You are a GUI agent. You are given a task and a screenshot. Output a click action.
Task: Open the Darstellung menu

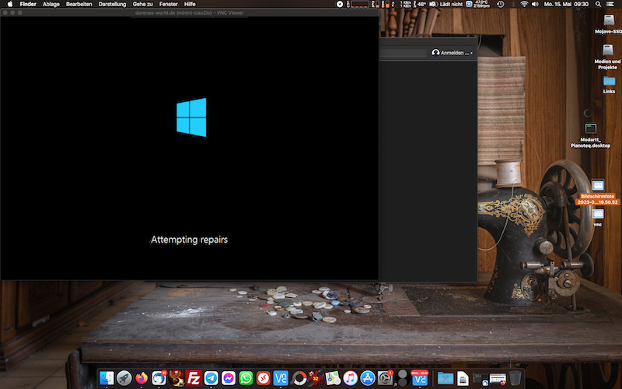(112, 4)
